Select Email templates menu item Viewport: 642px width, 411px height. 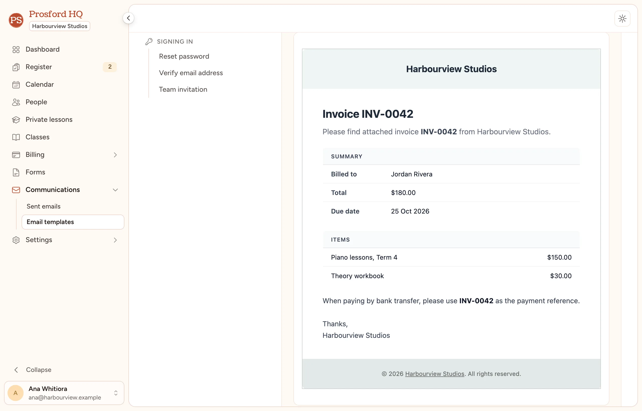(x=73, y=222)
